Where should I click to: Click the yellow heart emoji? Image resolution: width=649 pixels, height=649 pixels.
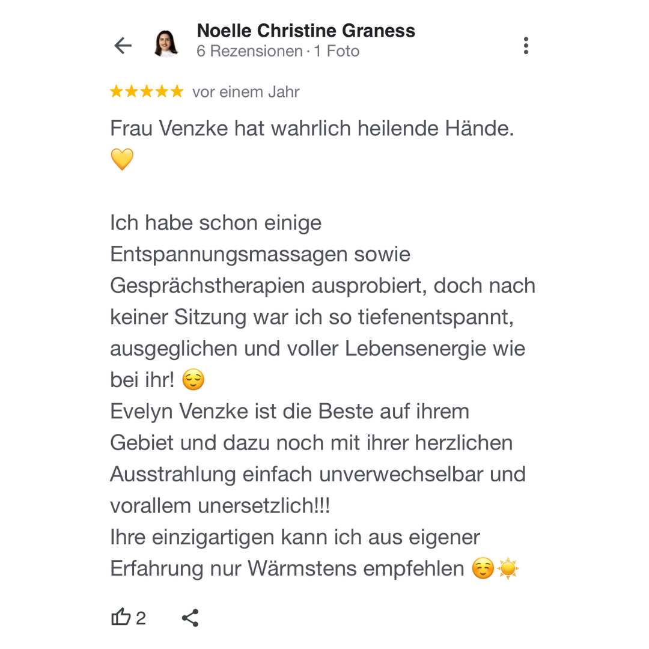pos(122,160)
